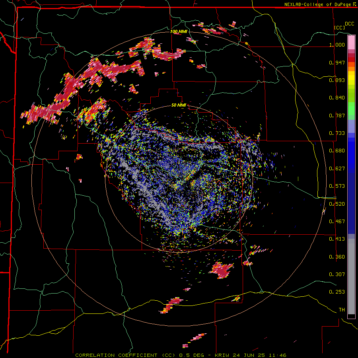This screenshot has width=358, height=358.
Task: Click the DCC legend label
Action: [349, 24]
